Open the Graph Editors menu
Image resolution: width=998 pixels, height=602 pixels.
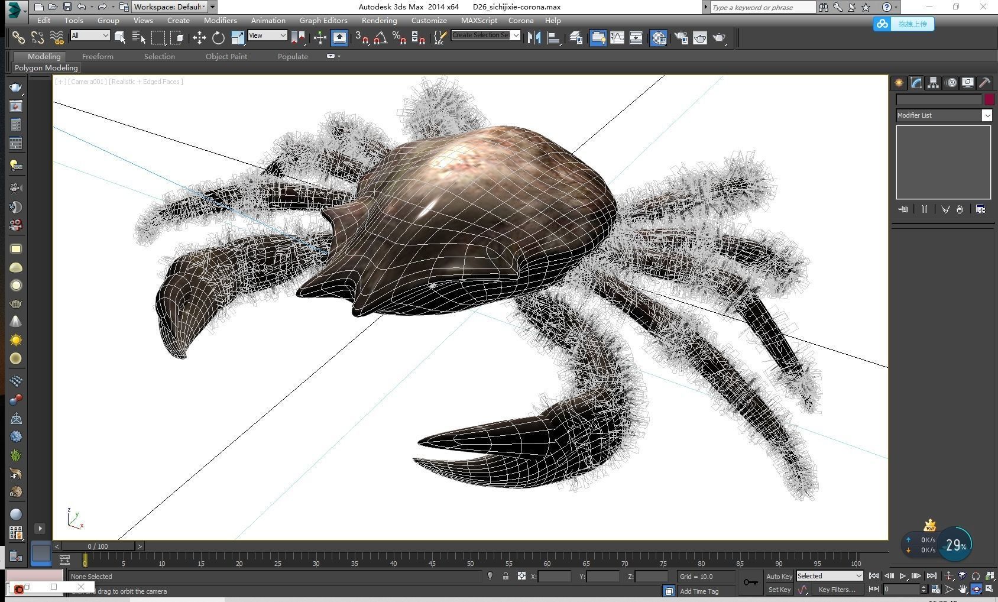point(323,20)
